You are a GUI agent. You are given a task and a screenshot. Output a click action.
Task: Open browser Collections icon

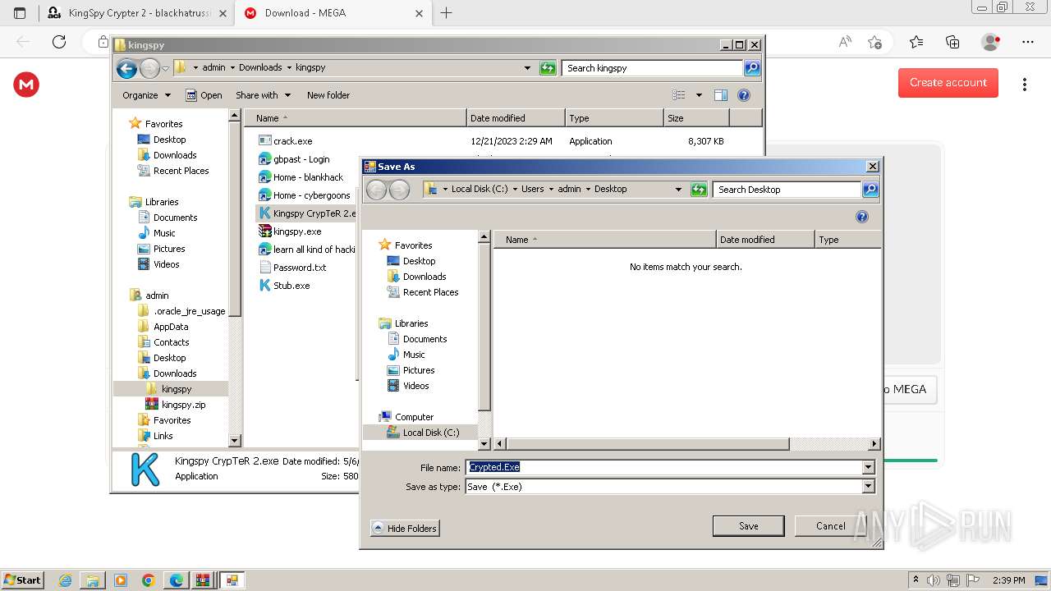pos(952,42)
